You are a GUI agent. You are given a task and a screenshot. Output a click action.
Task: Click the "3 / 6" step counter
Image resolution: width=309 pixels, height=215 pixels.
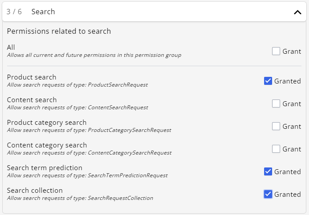click(x=14, y=12)
